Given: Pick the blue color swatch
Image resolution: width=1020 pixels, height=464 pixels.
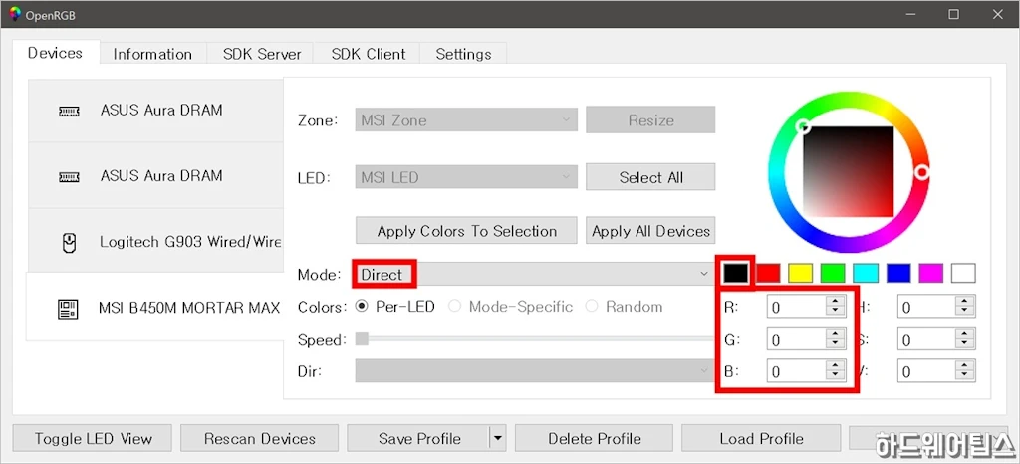Looking at the screenshot, I should tap(898, 273).
